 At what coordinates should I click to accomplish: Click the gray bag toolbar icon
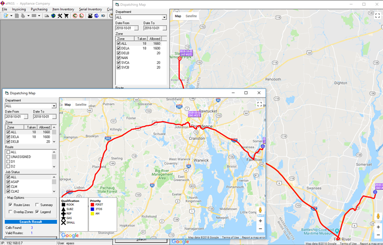(x=23, y=16)
